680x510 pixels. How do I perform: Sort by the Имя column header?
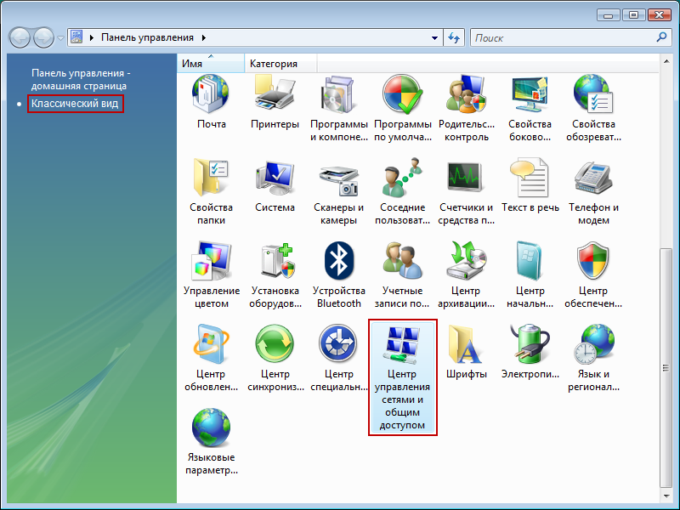pos(211,64)
